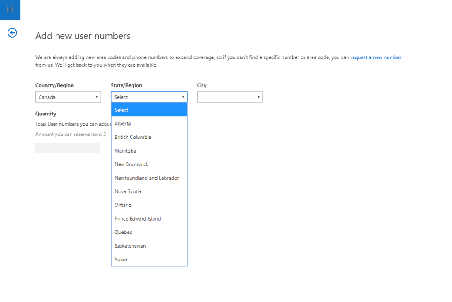
Task: Click the 'request a new number' link
Action: pos(376,57)
